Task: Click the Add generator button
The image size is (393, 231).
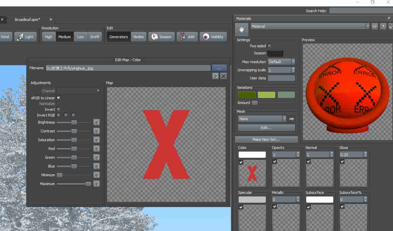Action: coord(187,36)
